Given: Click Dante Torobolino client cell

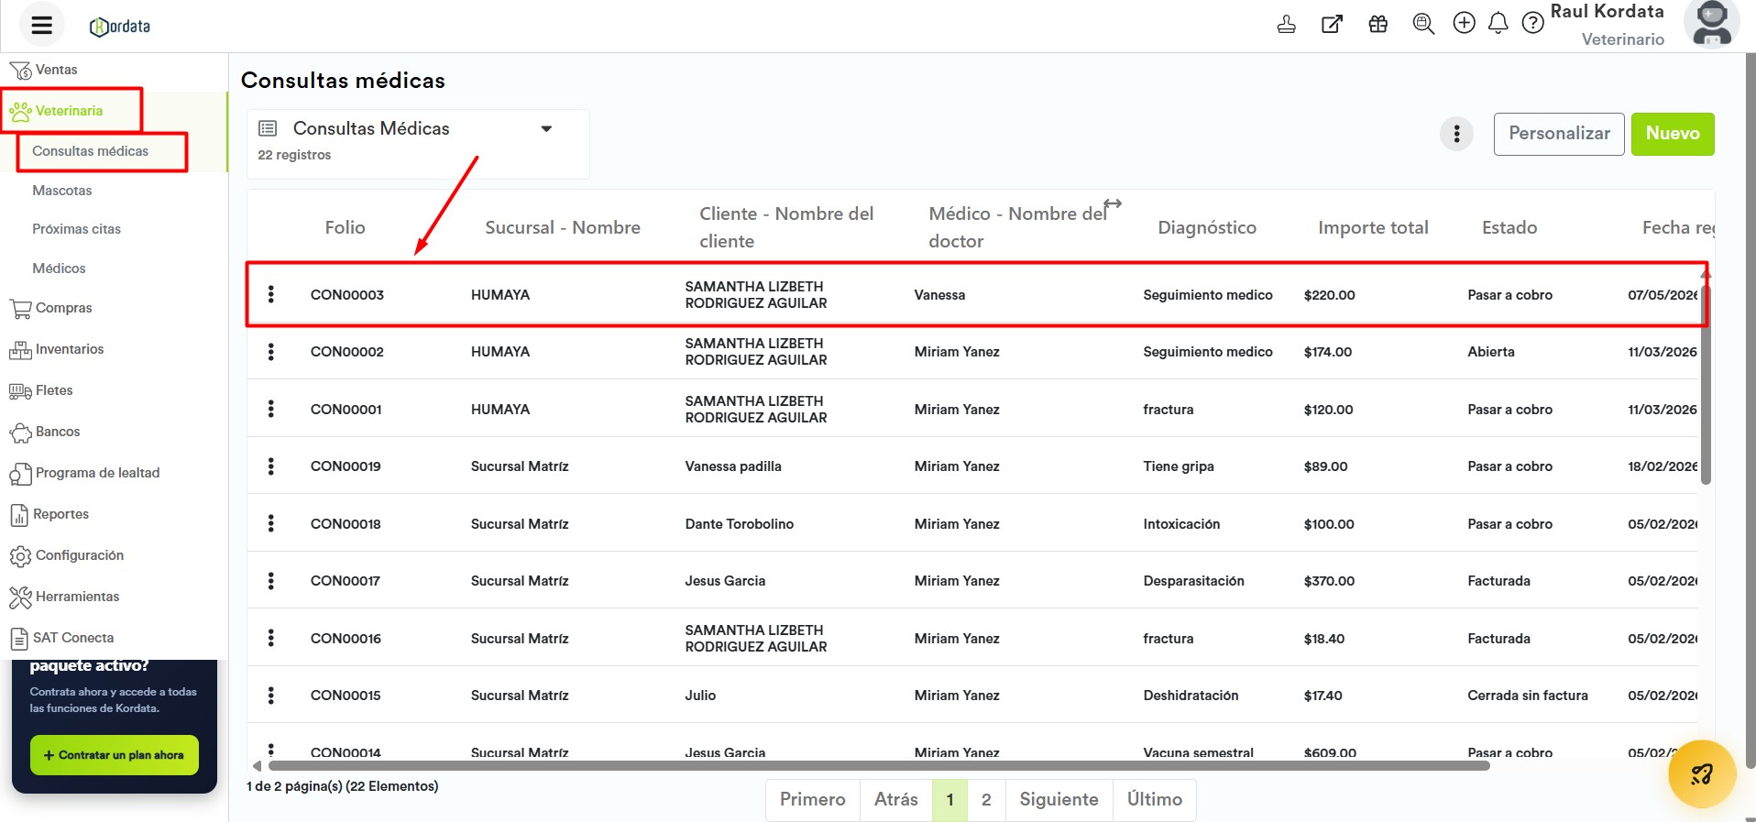Looking at the screenshot, I should tap(740, 524).
